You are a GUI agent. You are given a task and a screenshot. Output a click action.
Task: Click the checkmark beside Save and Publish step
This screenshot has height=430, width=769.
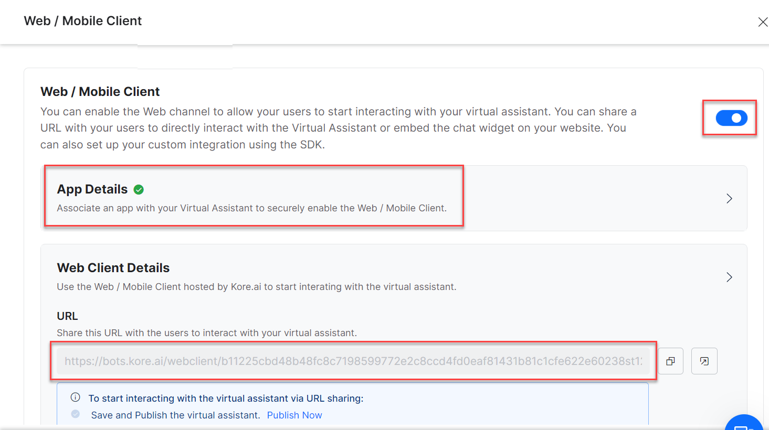[76, 414]
